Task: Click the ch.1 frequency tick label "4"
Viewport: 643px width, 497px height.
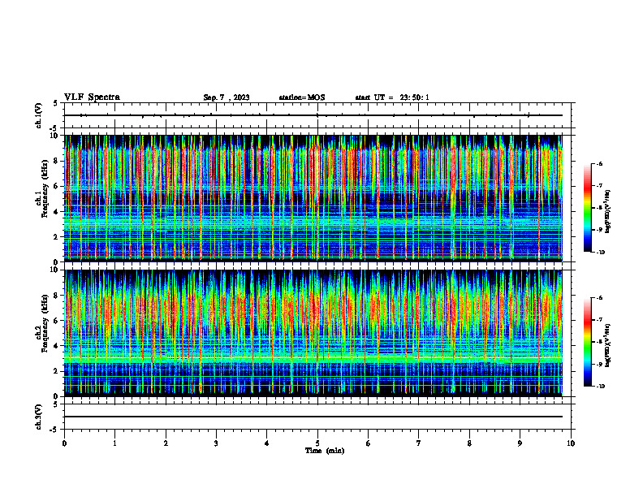Action: pyautogui.click(x=57, y=212)
